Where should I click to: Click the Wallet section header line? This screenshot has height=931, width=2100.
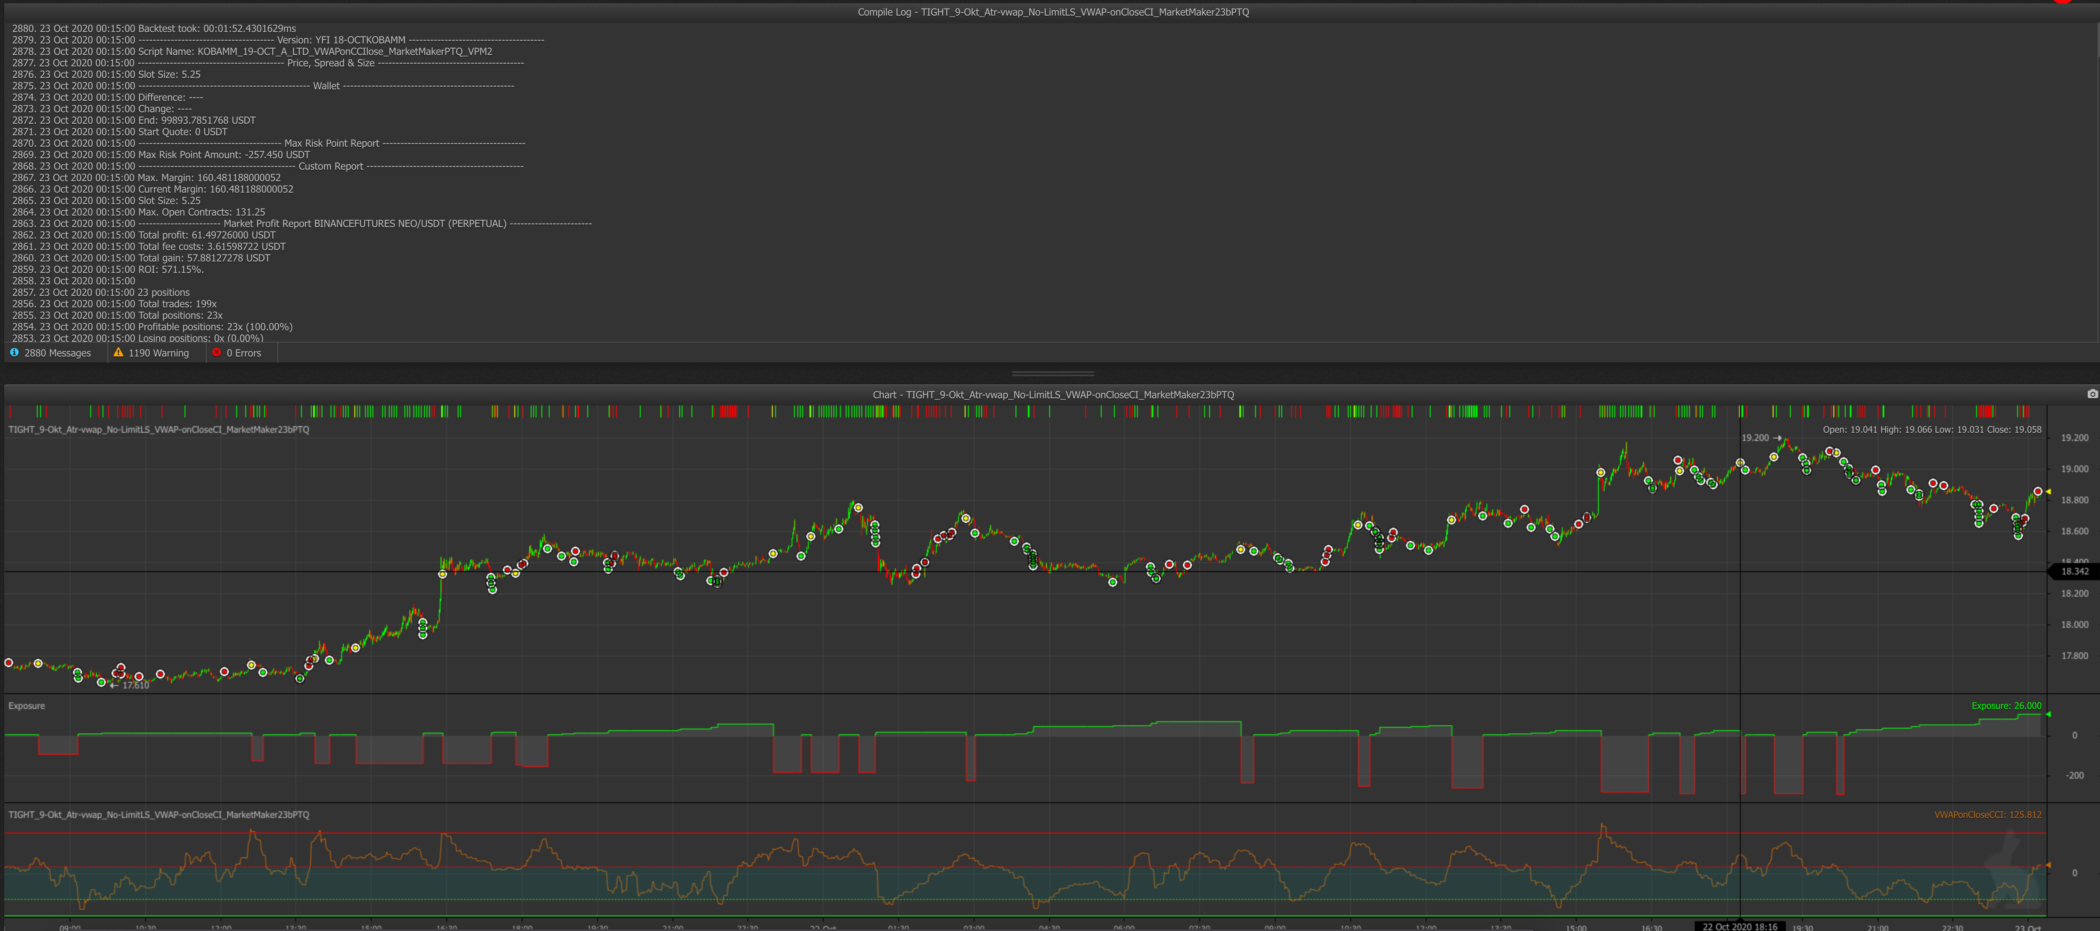point(262,86)
